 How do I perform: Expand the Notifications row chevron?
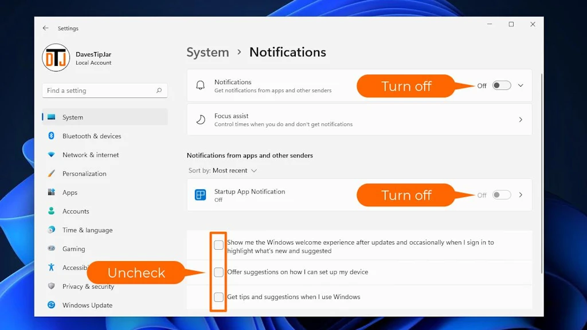click(x=521, y=85)
